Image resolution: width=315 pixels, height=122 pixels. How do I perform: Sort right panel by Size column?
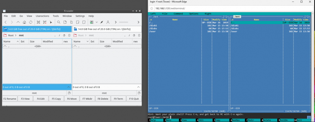point(105,41)
